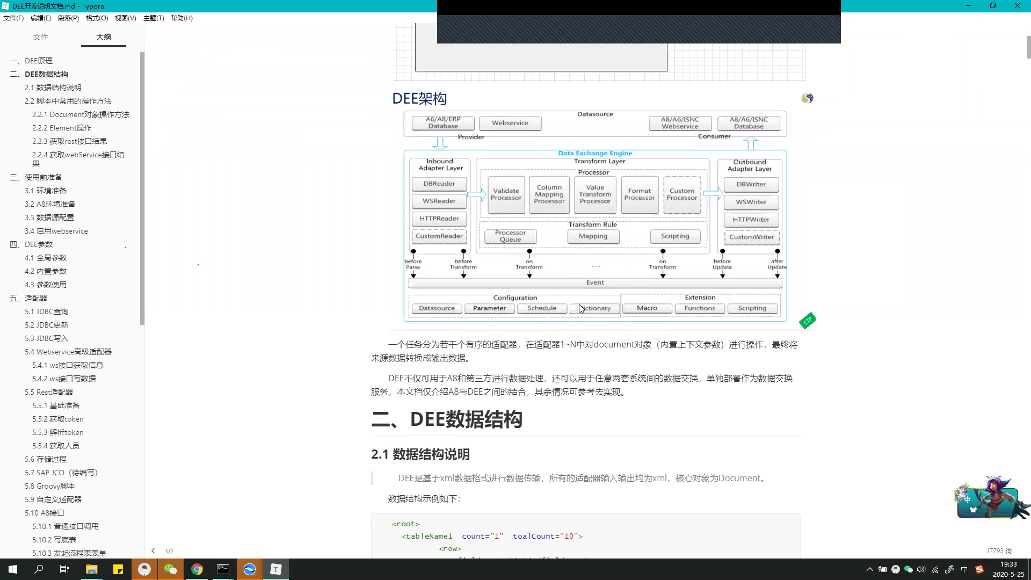This screenshot has height=580, width=1031.
Task: Open WeChat from the taskbar
Action: coord(171,569)
